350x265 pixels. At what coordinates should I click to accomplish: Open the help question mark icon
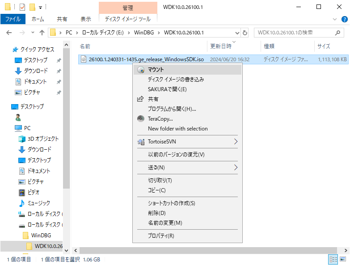(x=345, y=19)
